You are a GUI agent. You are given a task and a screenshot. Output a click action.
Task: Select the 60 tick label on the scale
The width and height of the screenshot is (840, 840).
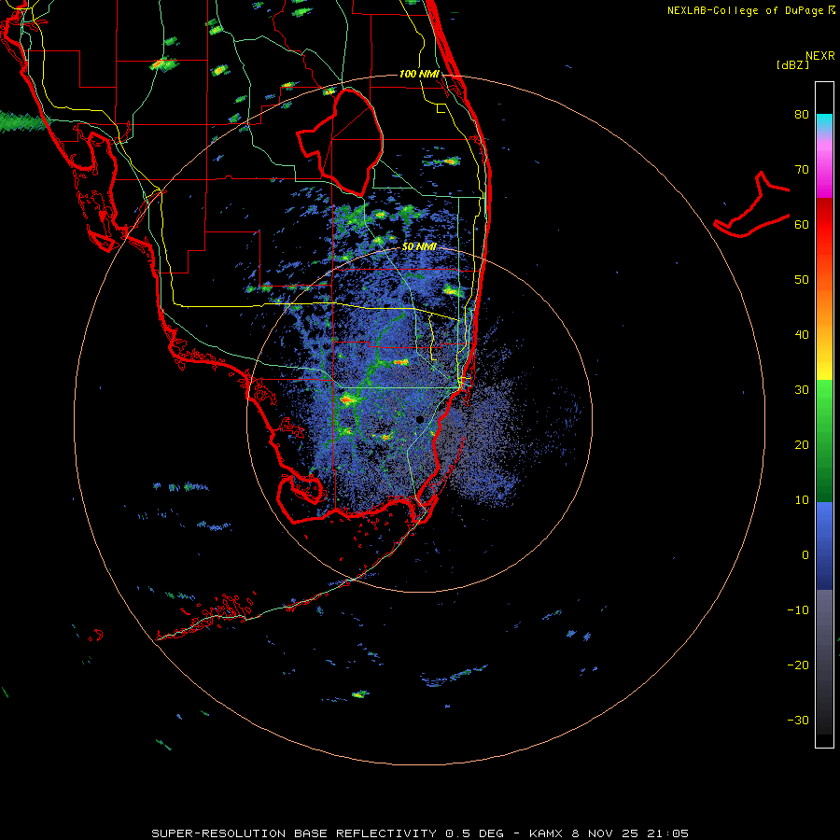pyautogui.click(x=802, y=225)
